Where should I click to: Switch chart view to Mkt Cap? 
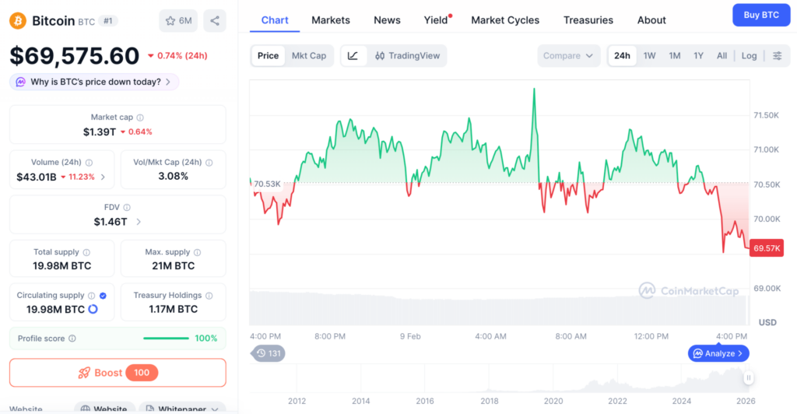tap(309, 56)
